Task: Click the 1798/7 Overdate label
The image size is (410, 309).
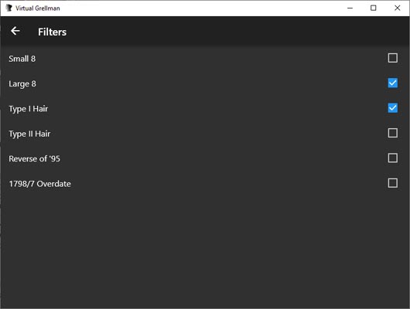Action: pos(40,184)
